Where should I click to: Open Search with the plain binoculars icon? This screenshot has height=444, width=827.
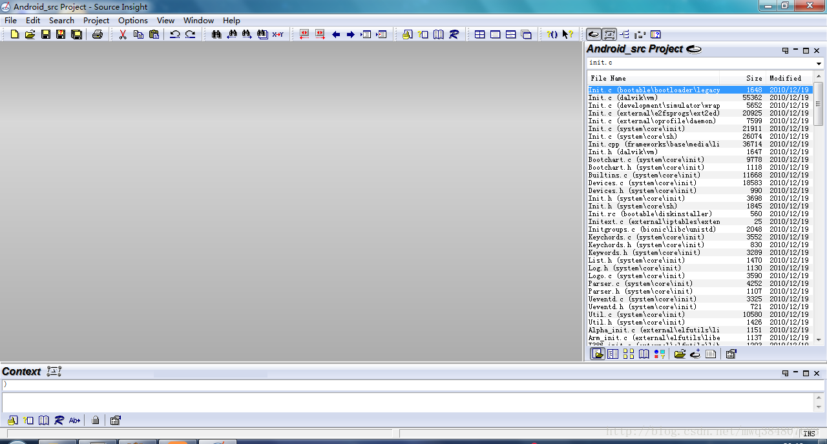click(x=216, y=34)
